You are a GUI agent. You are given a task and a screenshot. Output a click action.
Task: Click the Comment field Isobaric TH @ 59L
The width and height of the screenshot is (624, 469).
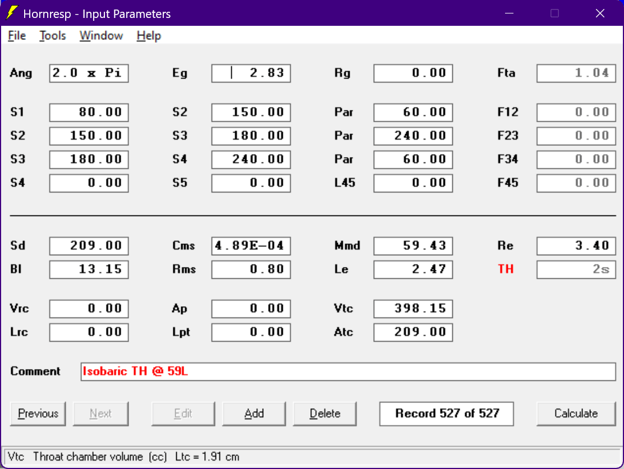(x=348, y=371)
